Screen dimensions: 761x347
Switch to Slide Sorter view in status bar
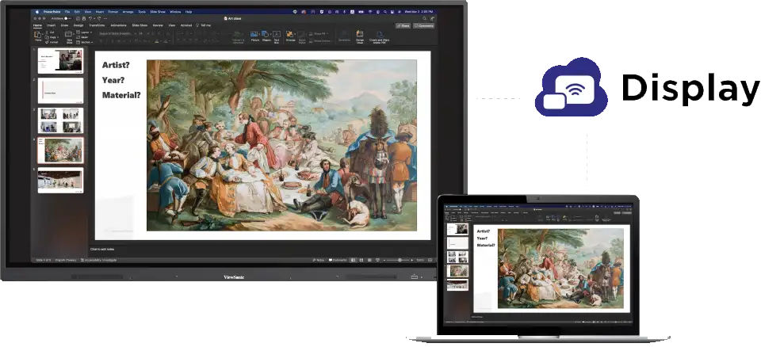click(362, 260)
